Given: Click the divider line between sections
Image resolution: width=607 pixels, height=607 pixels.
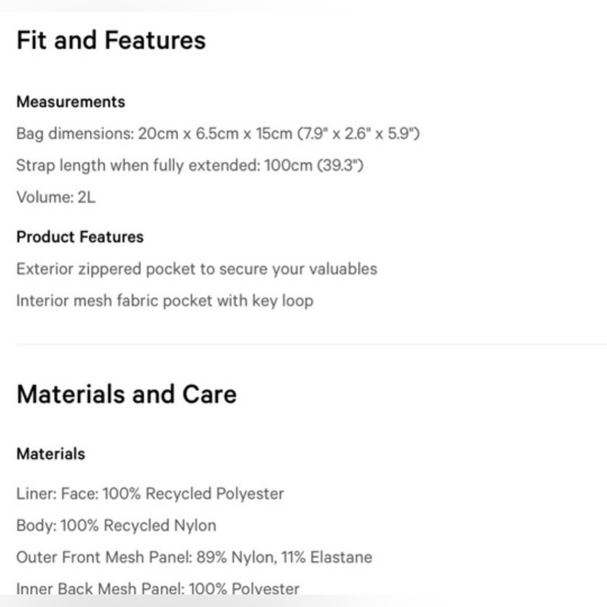Looking at the screenshot, I should coord(311,344).
